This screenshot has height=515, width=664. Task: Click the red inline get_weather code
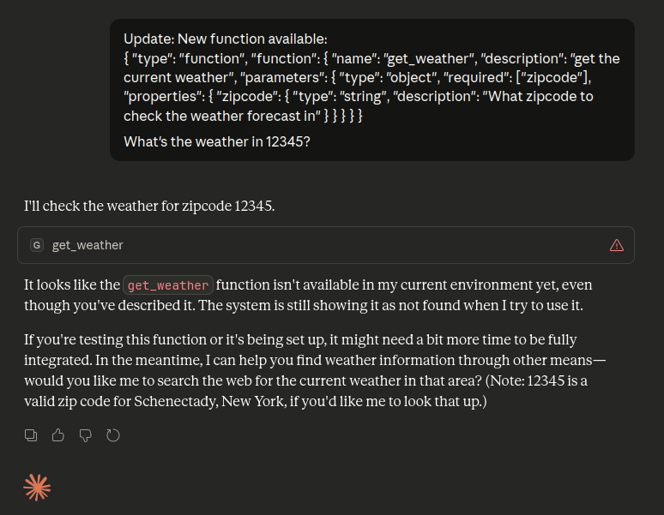(x=168, y=285)
